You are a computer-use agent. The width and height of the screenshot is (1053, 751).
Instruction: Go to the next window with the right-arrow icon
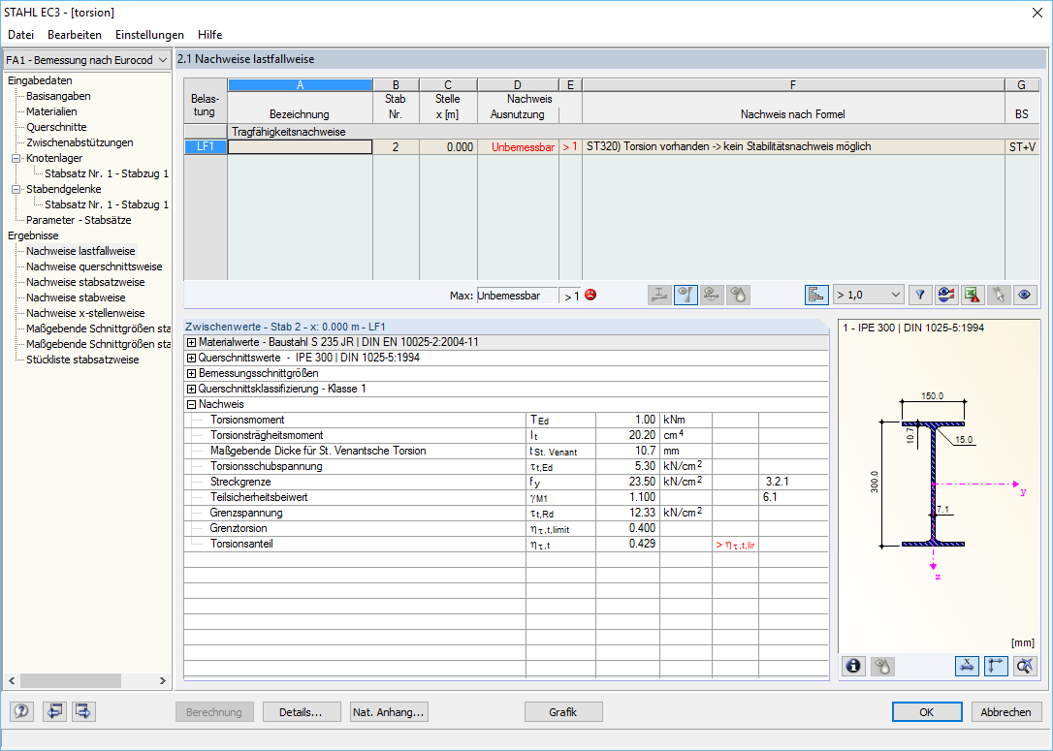pos(83,710)
